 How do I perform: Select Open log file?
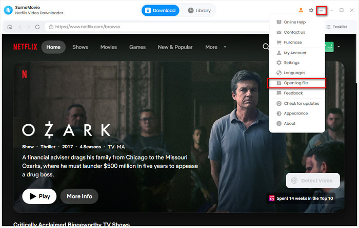[296, 83]
